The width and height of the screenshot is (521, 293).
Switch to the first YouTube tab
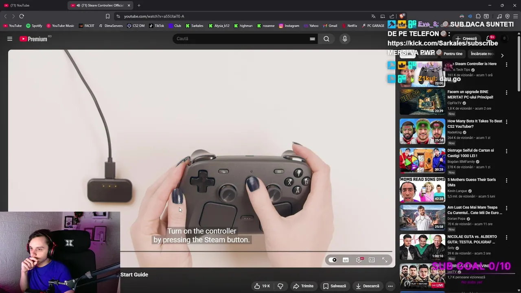coord(33,5)
